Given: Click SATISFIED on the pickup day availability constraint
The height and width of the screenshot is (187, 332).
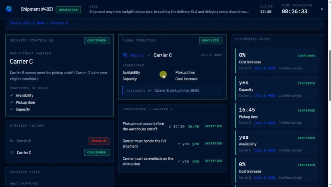Looking at the screenshot, I should [x=213, y=161].
